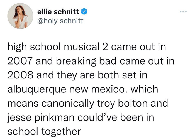Click the word 'which' after new mexico
Viewport: 195px width, 140px height.
click(144, 89)
